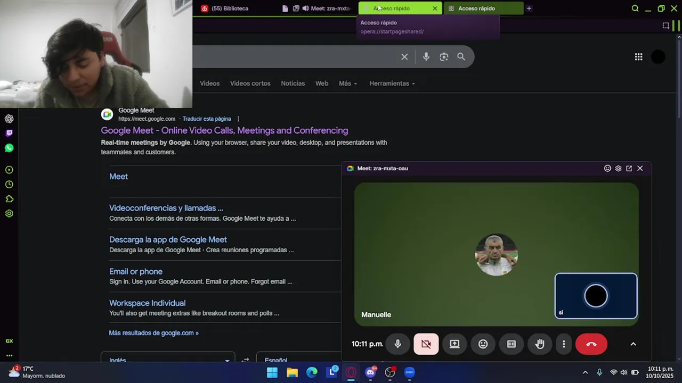Screen dimensions: 682x383
Task: Open Google account avatar
Action: 659,56
